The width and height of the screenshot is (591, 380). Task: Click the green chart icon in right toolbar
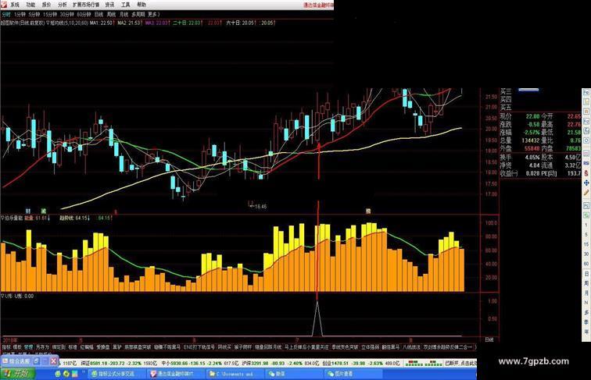586,215
